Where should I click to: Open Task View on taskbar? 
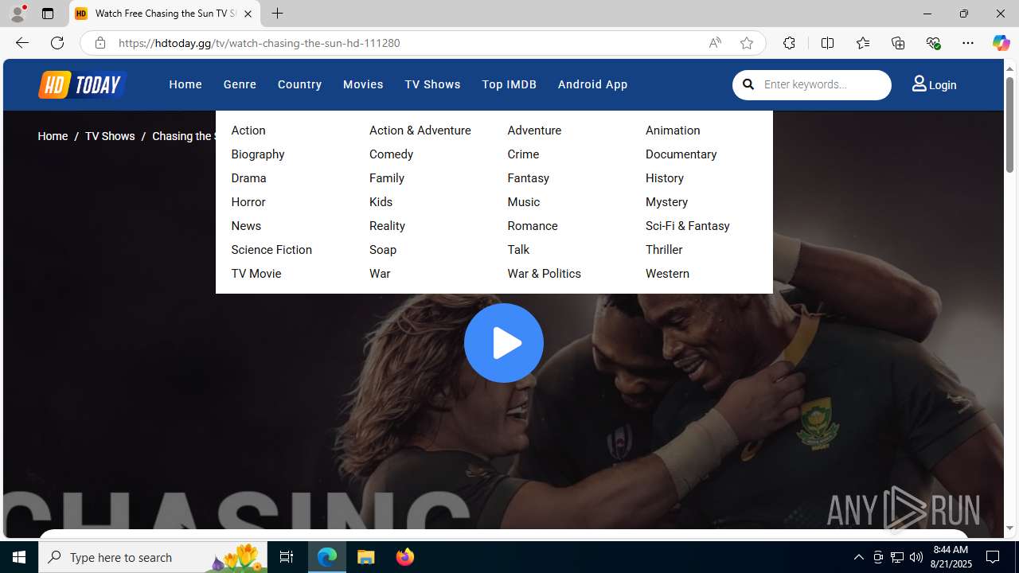tap(286, 557)
